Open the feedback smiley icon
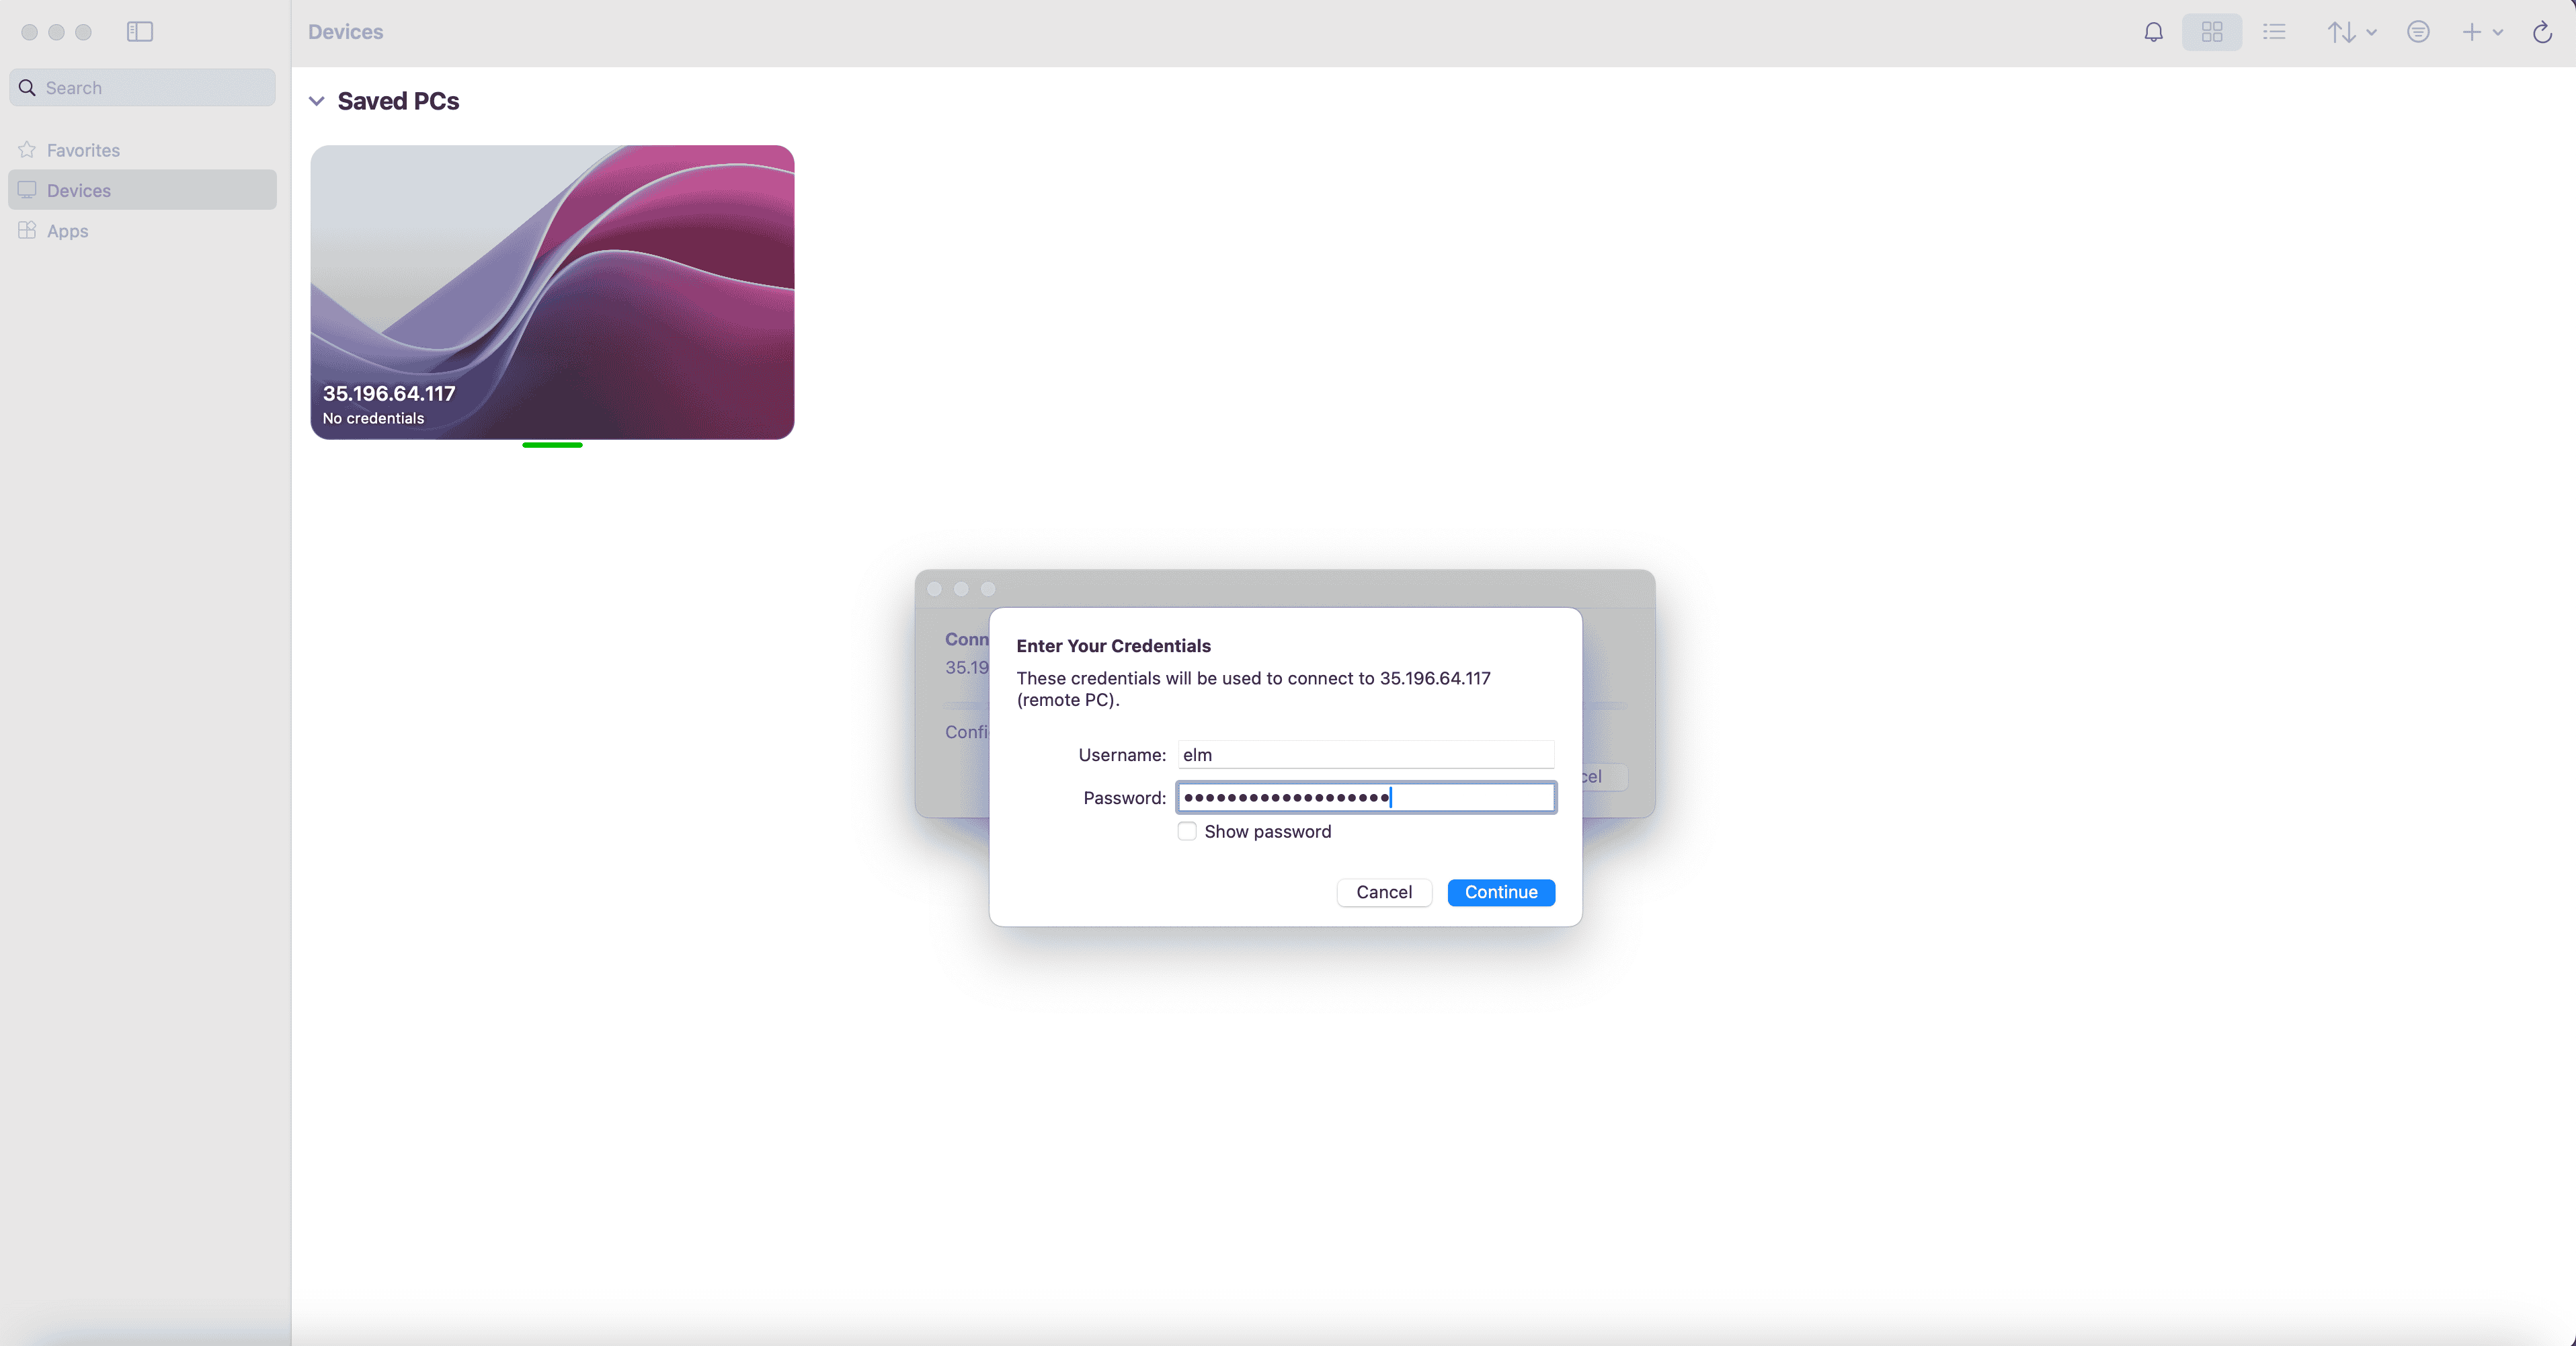Viewport: 2576px width, 1346px height. (2417, 32)
